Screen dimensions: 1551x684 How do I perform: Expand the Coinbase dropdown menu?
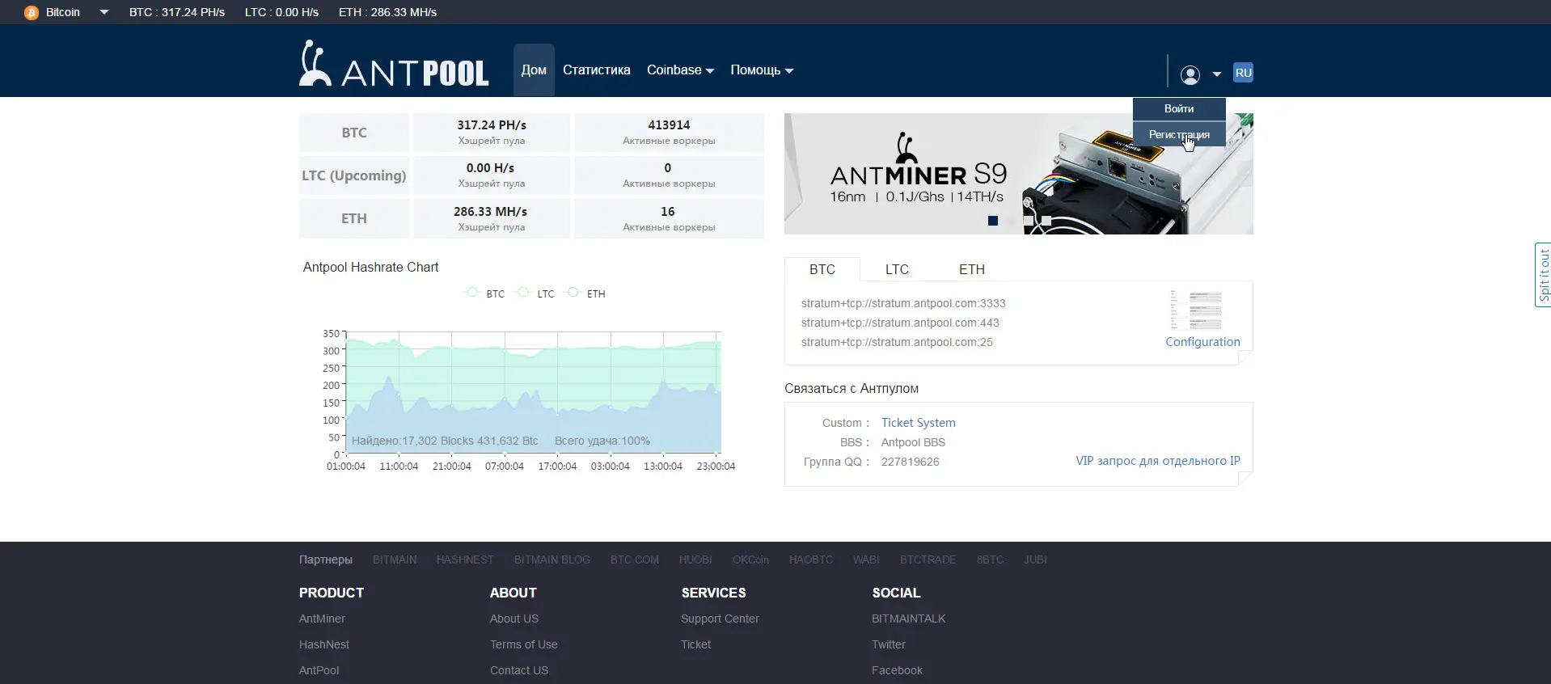680,70
